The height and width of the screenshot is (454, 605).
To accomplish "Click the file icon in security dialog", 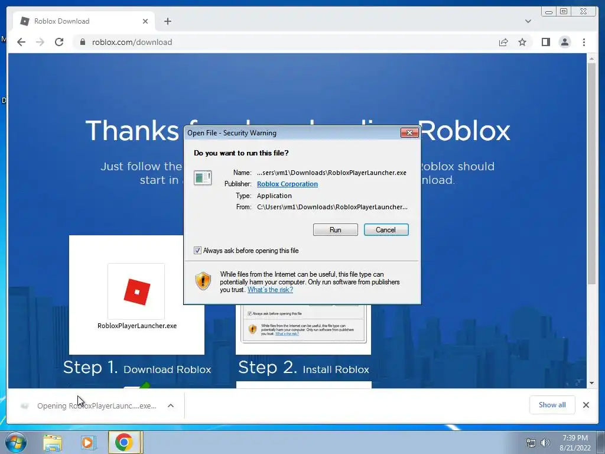I will coord(203,178).
